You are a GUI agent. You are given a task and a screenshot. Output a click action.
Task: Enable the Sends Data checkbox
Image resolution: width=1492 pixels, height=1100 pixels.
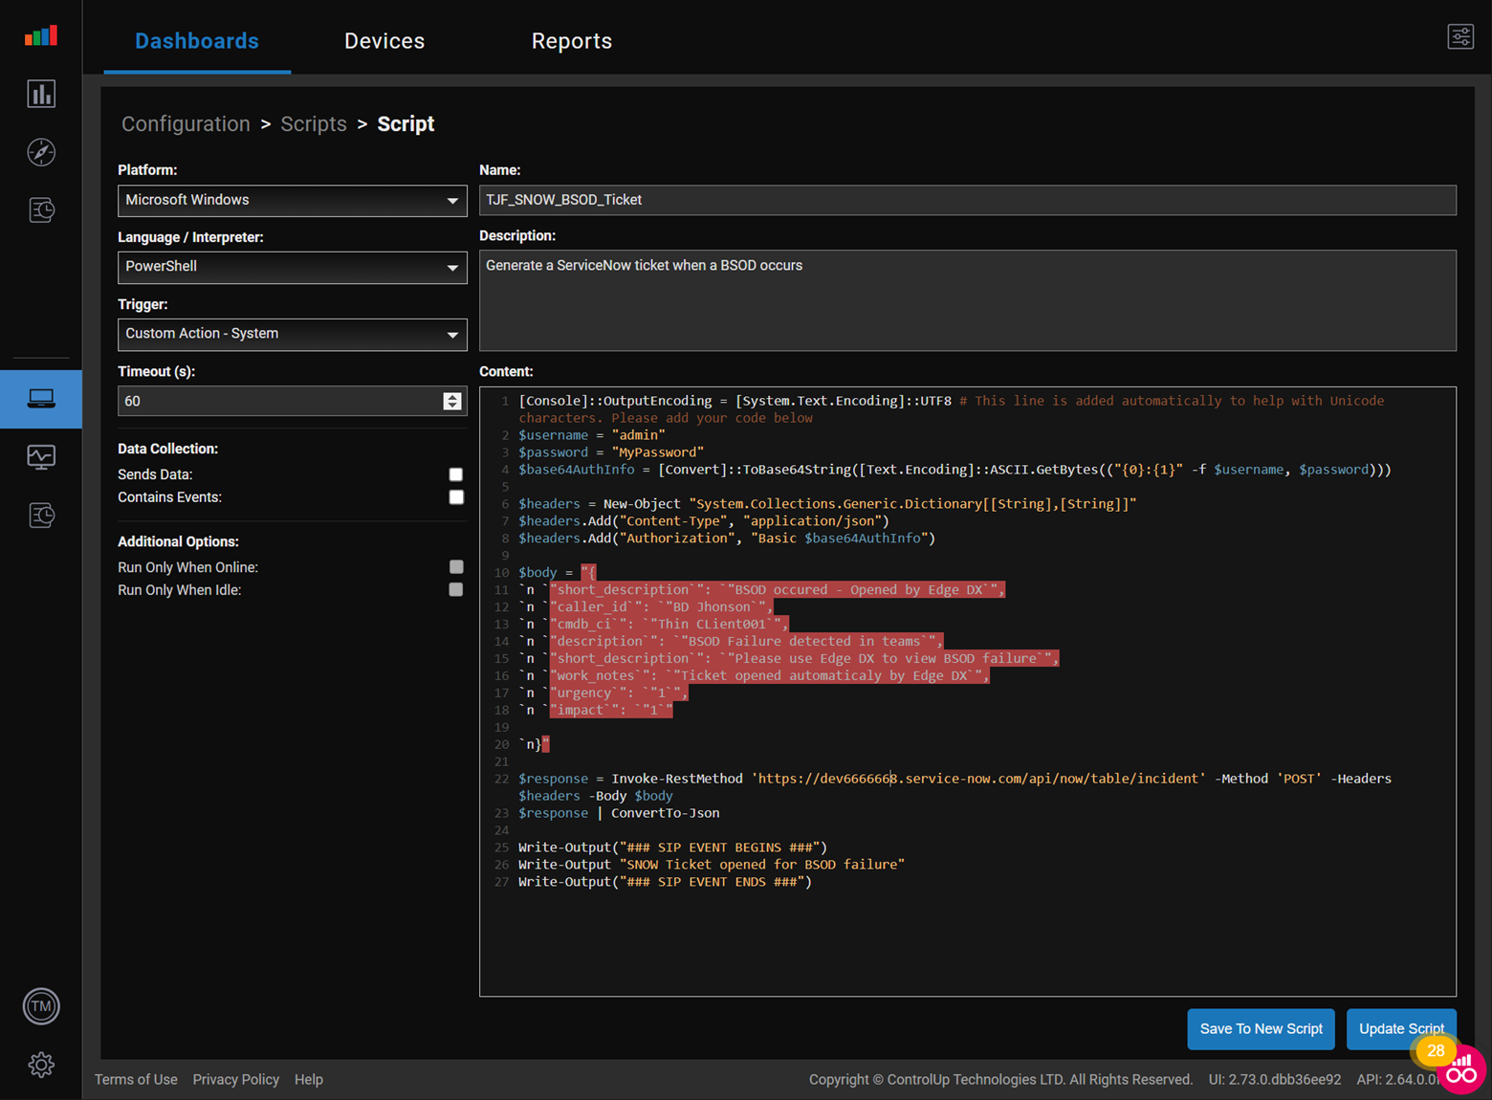coord(456,474)
